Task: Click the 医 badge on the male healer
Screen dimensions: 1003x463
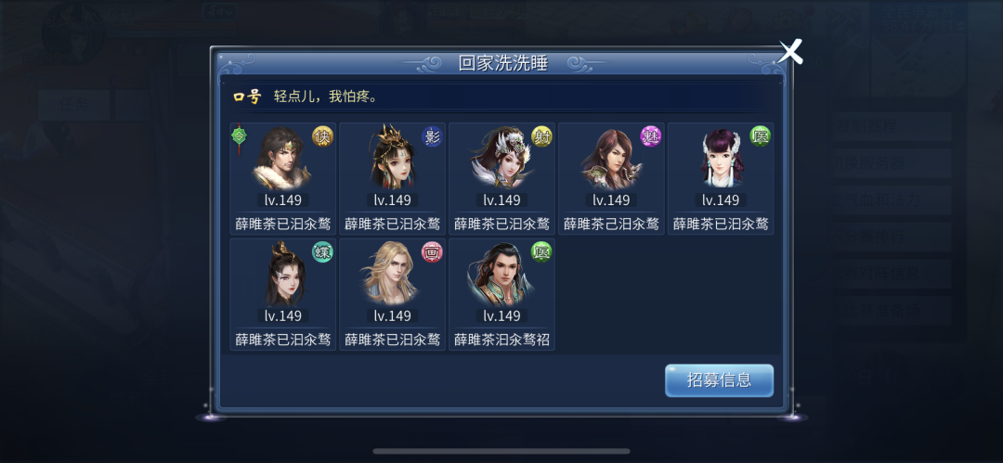Action: click(541, 251)
